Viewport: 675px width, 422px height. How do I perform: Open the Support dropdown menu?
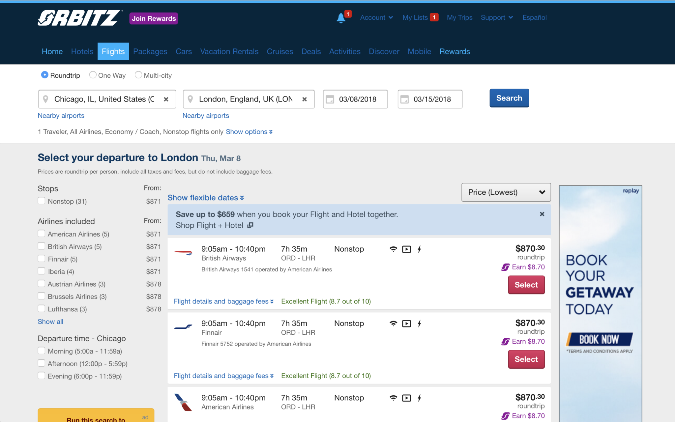click(497, 17)
